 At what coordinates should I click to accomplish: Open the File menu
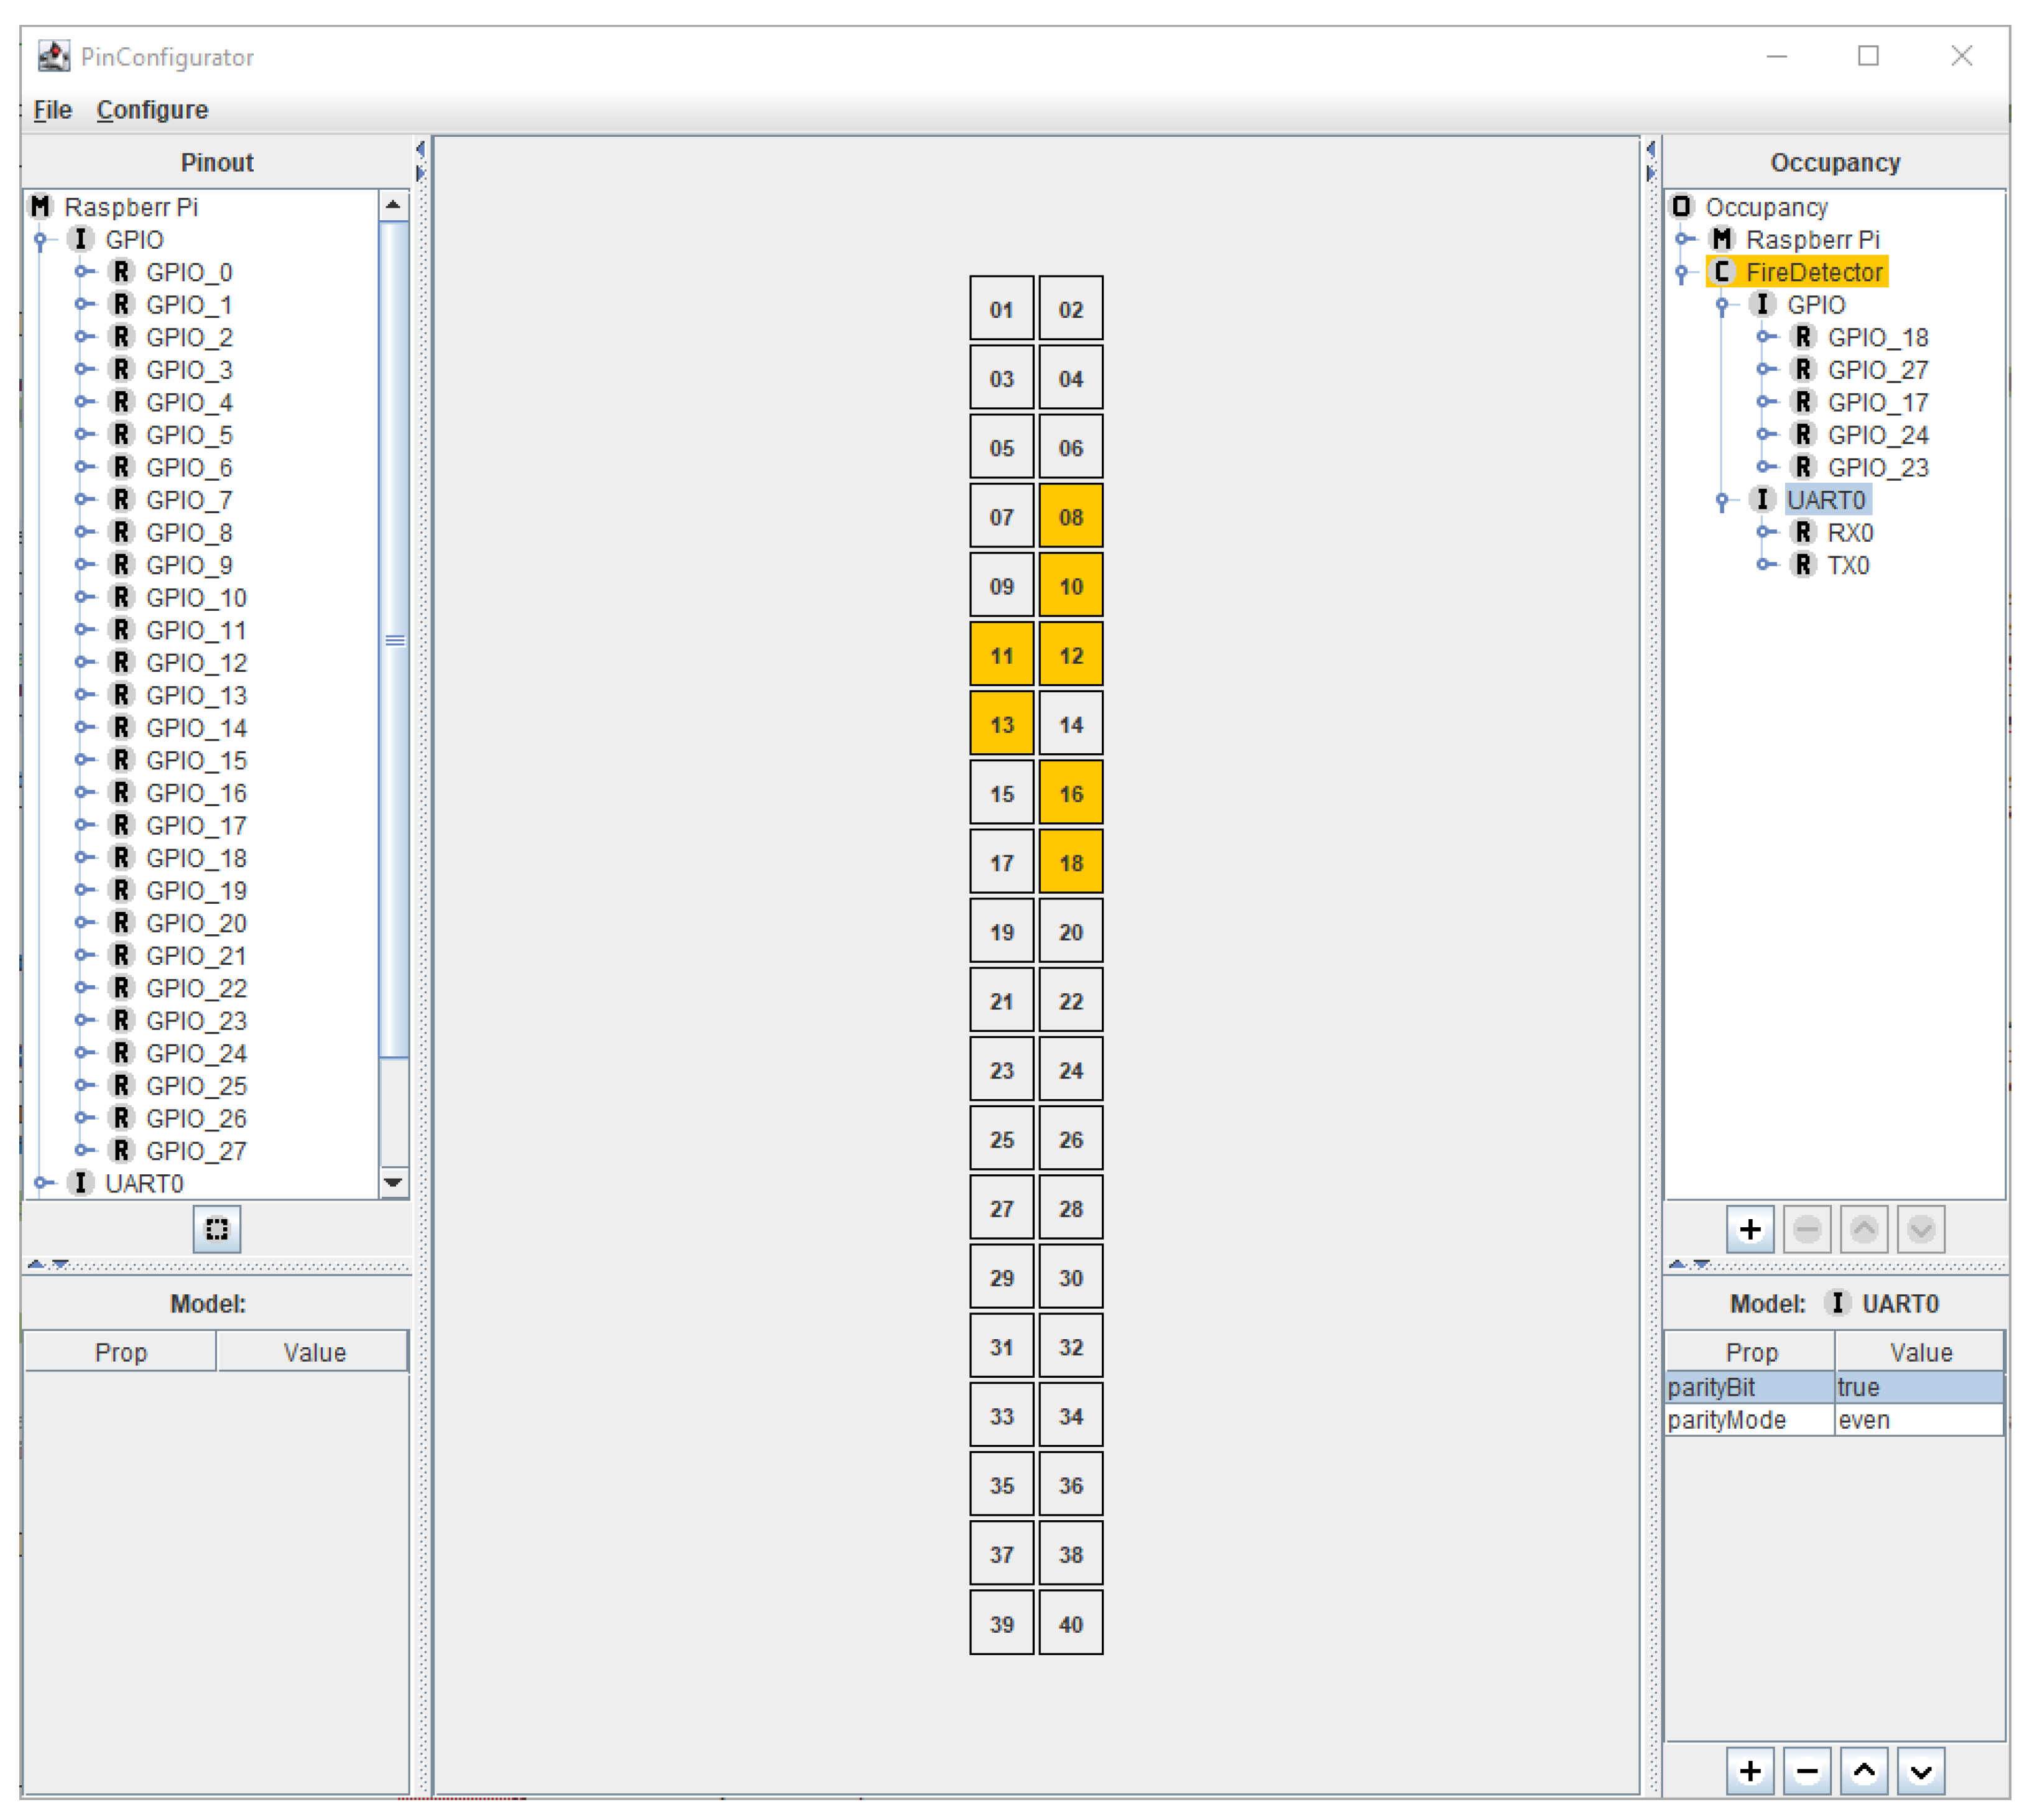click(x=52, y=110)
